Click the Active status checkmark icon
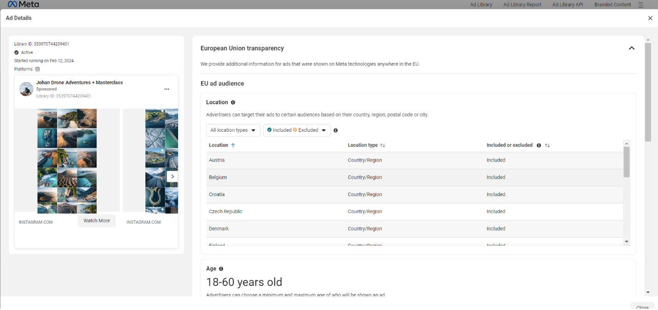The height and width of the screenshot is (310, 658). tap(17, 52)
